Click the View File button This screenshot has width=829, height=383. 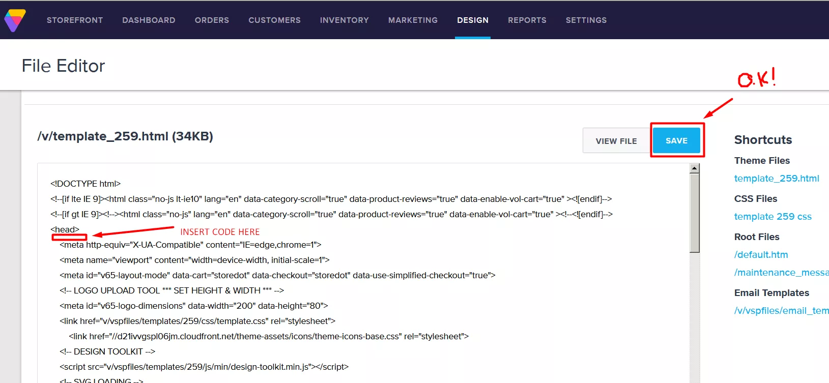pyautogui.click(x=616, y=141)
